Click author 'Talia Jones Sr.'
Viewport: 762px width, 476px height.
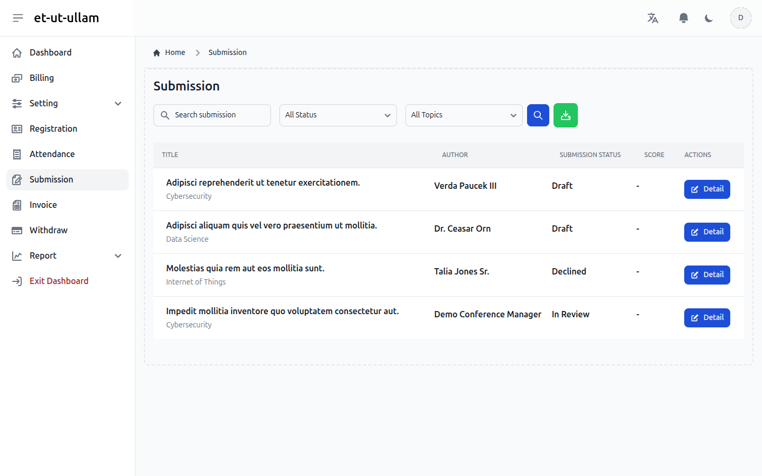click(461, 272)
